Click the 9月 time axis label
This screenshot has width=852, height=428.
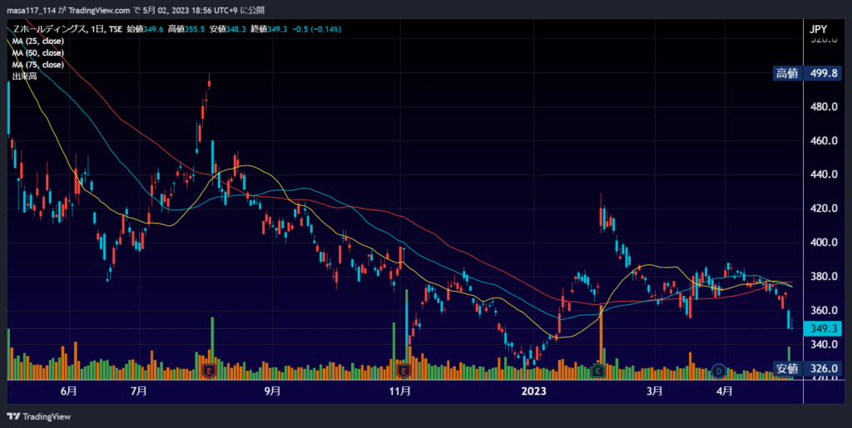click(x=273, y=391)
